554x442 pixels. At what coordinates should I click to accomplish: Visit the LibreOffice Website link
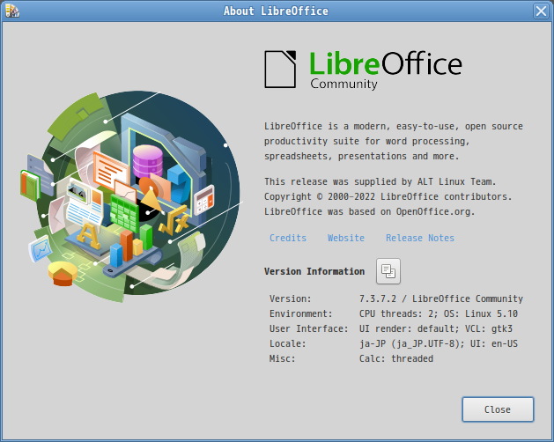(x=346, y=238)
